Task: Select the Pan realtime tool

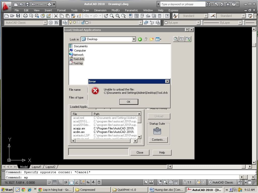Action: click(106, 16)
